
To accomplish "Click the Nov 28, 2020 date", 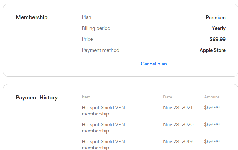I will coord(178,125).
